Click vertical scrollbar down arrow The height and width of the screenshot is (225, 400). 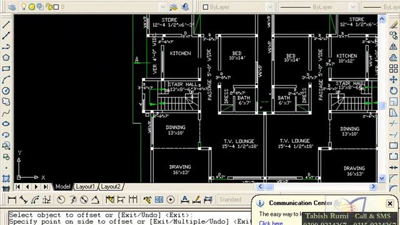click(382, 178)
